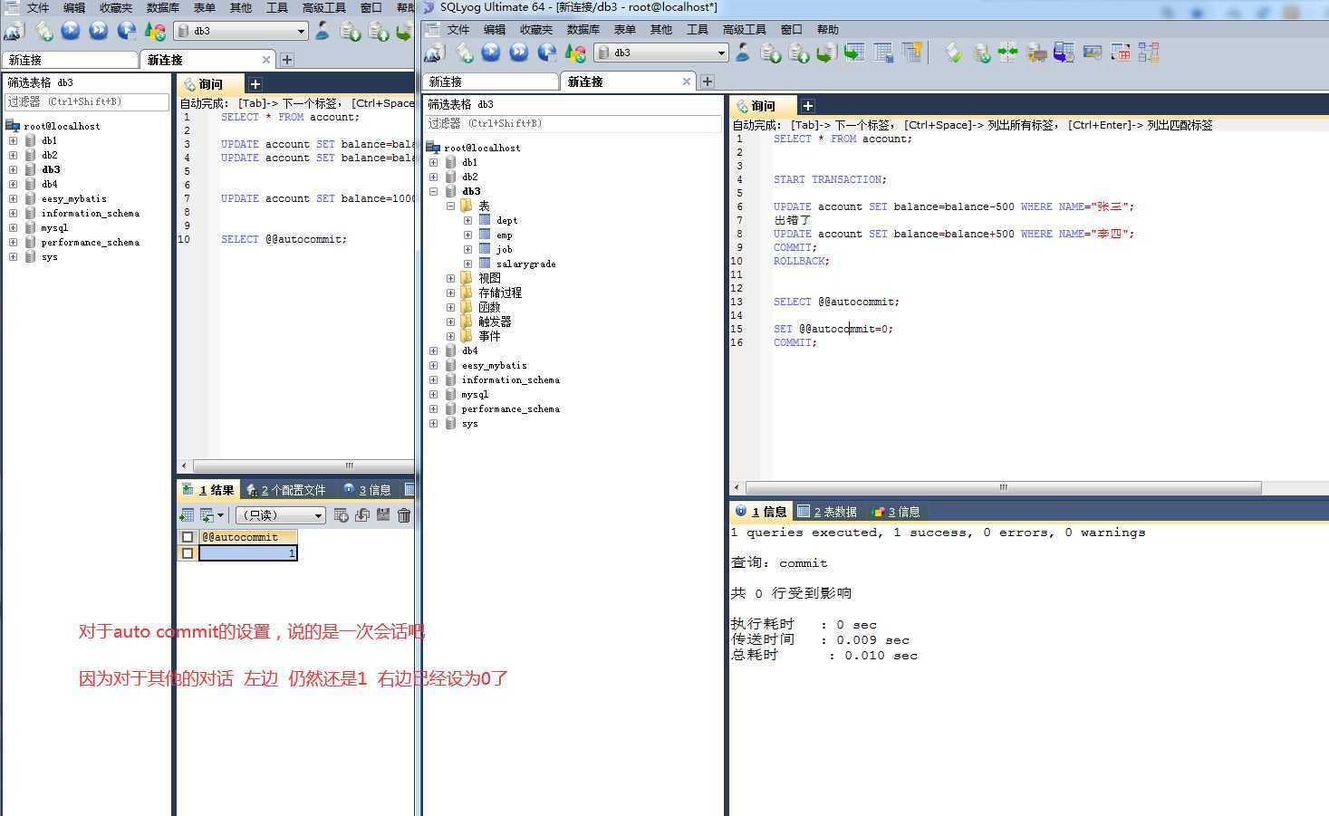Open User Manager icon in right window toolbar
This screenshot has height=816, width=1329.
(x=743, y=53)
